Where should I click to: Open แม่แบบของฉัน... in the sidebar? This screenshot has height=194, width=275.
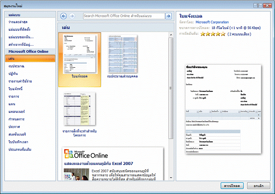click(21, 37)
